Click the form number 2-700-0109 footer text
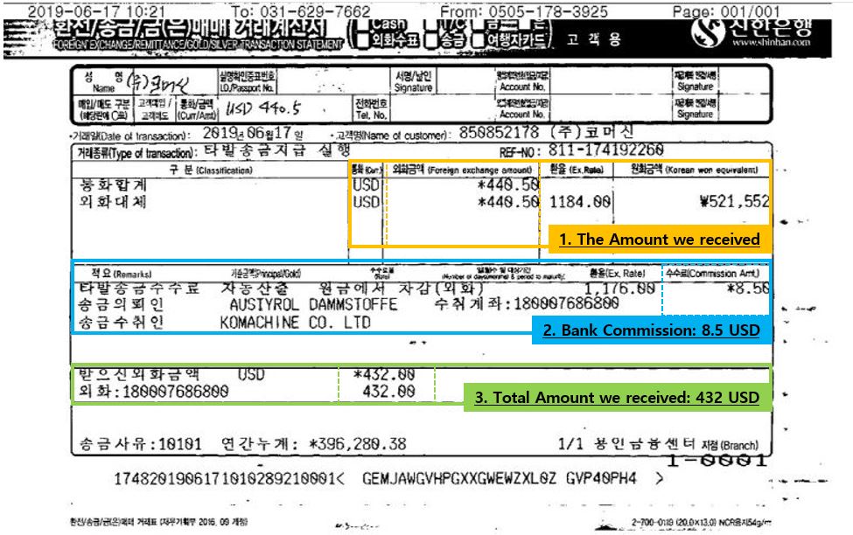This screenshot has height=535, width=853. pos(702,523)
